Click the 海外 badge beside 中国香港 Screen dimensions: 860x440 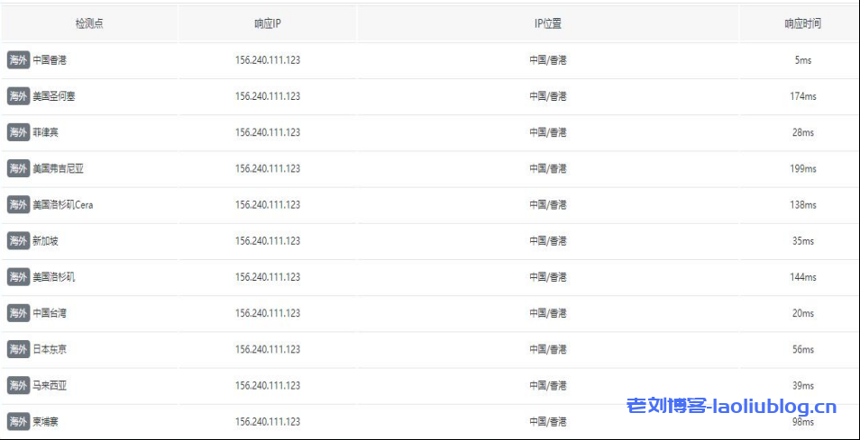point(18,60)
